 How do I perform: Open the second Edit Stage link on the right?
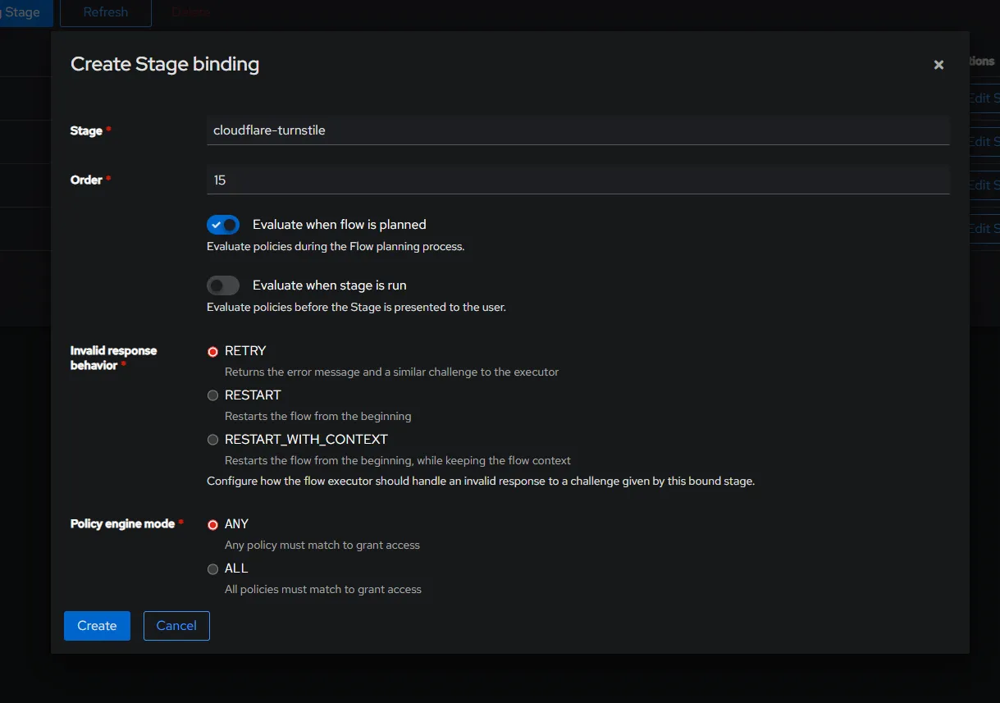(x=984, y=142)
